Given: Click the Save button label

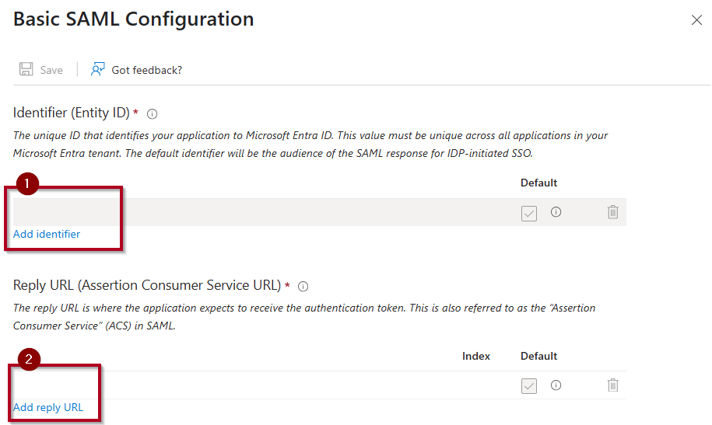Looking at the screenshot, I should tap(51, 70).
